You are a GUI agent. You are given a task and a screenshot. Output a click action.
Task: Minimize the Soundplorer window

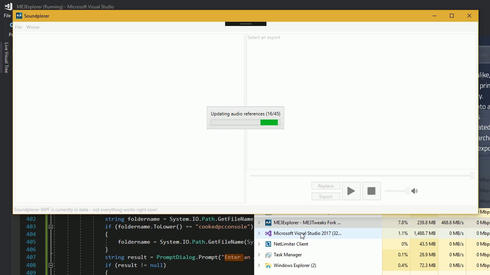click(434, 16)
